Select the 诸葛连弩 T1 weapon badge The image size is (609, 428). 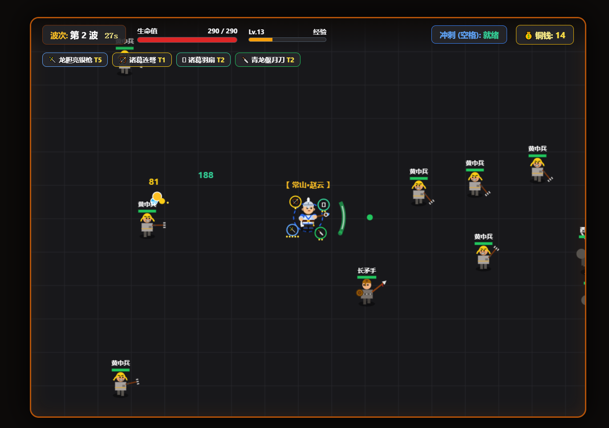142,60
